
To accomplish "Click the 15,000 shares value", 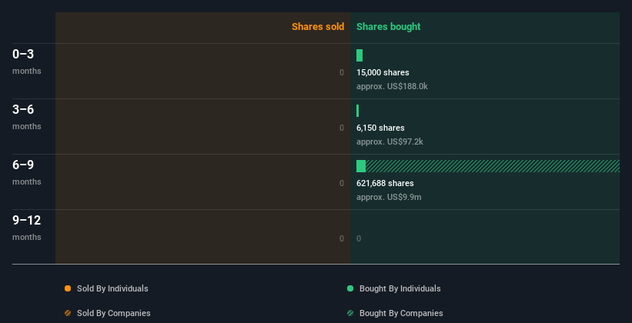I will click(x=383, y=72).
